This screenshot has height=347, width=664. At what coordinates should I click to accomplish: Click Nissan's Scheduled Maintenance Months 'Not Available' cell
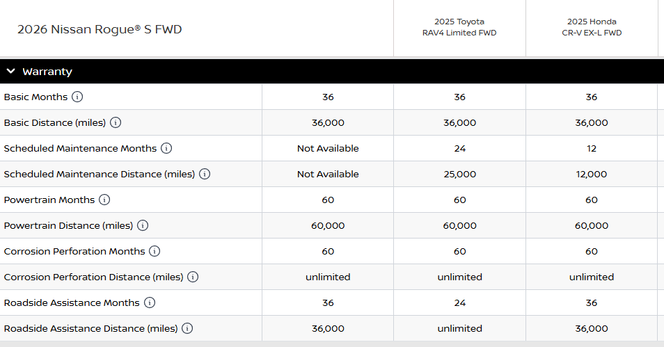(x=328, y=148)
